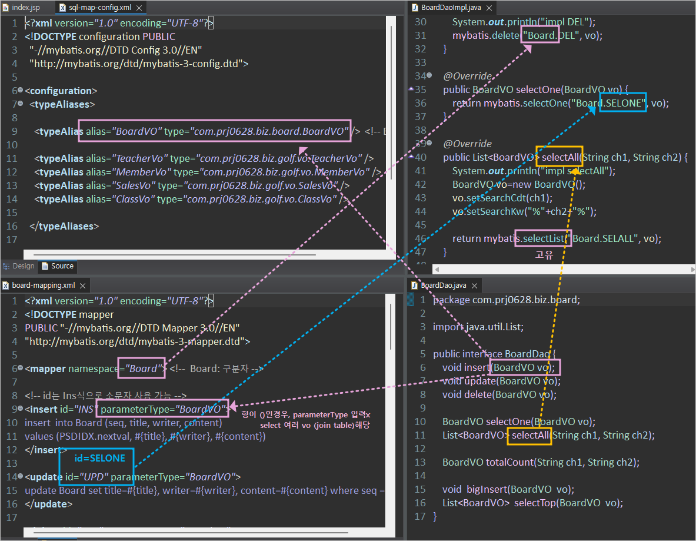Click the closing </update> tag

(x=48, y=504)
